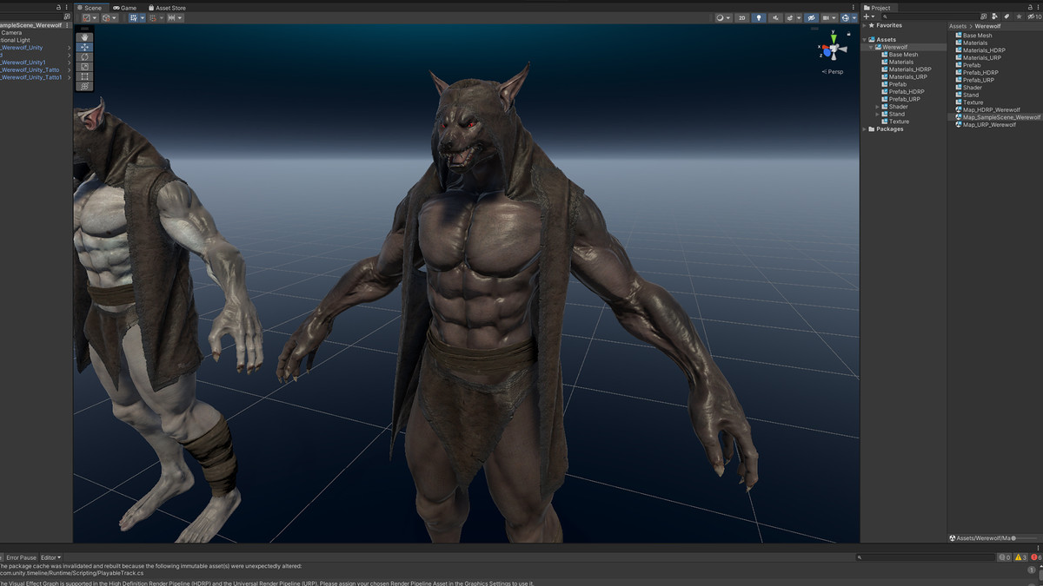
Task: Select Map_HDRP_Werewolf scene asset
Action: pos(987,110)
